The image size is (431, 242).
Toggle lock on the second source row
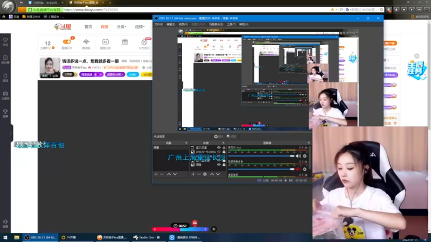click(x=224, y=152)
